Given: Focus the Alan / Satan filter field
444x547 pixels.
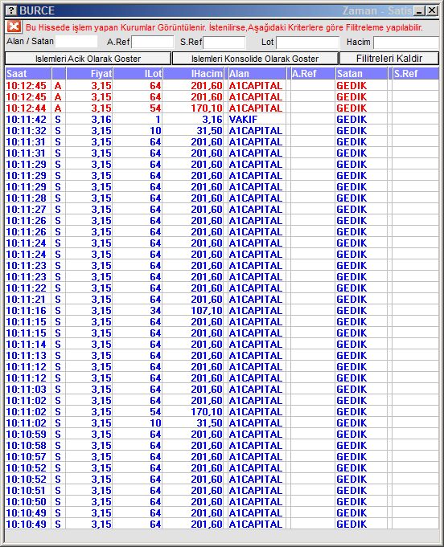Looking at the screenshot, I should [x=76, y=42].
